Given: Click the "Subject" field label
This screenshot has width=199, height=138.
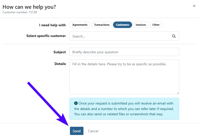Looking at the screenshot, I should 59,52.
